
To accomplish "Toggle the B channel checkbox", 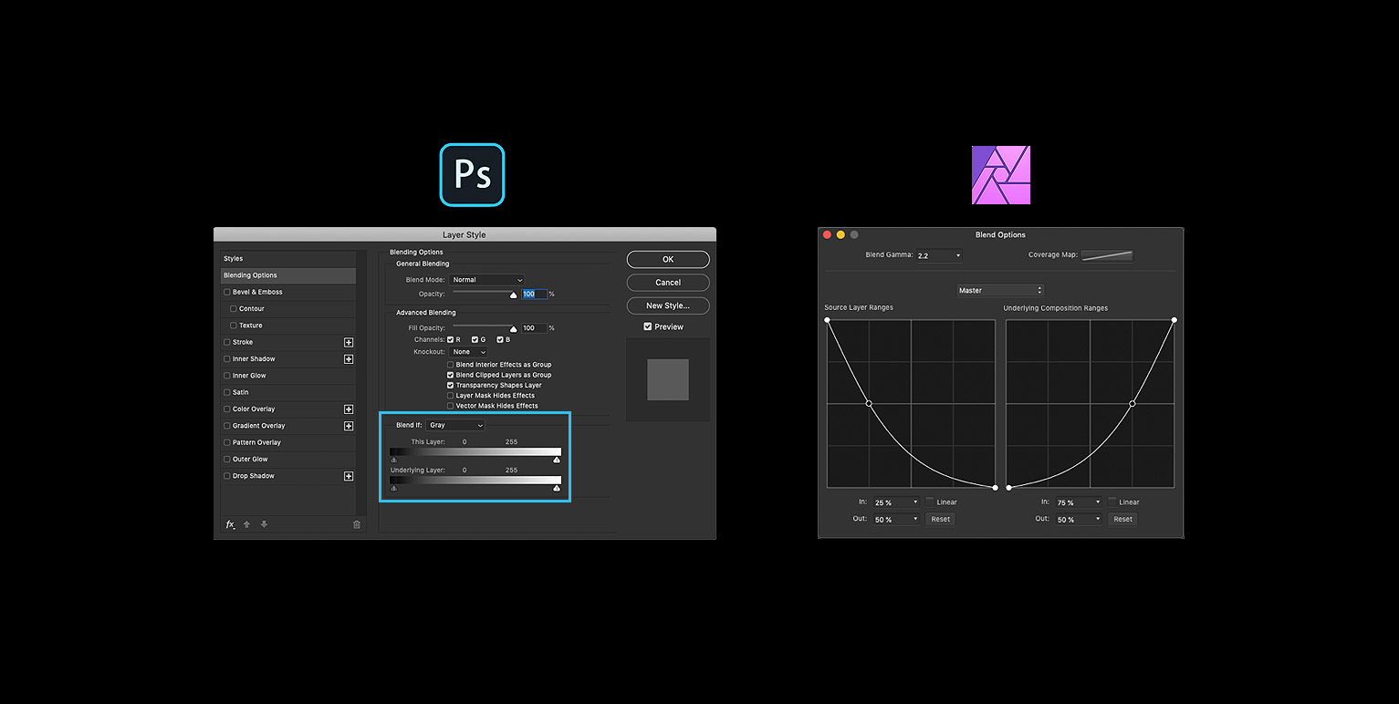I will (x=500, y=339).
